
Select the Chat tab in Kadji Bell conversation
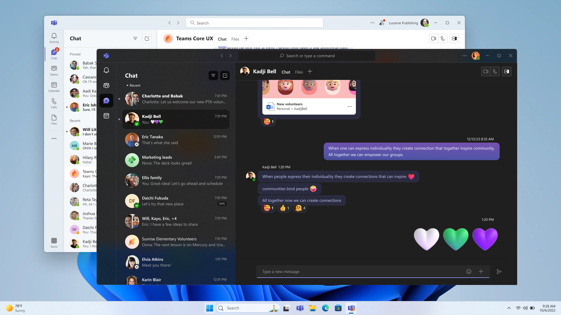pyautogui.click(x=286, y=72)
